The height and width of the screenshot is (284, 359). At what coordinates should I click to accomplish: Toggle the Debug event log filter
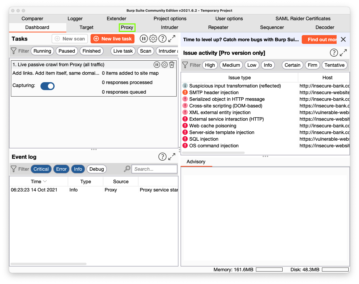(x=97, y=169)
